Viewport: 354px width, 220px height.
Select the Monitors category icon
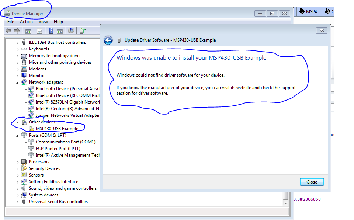click(24, 76)
